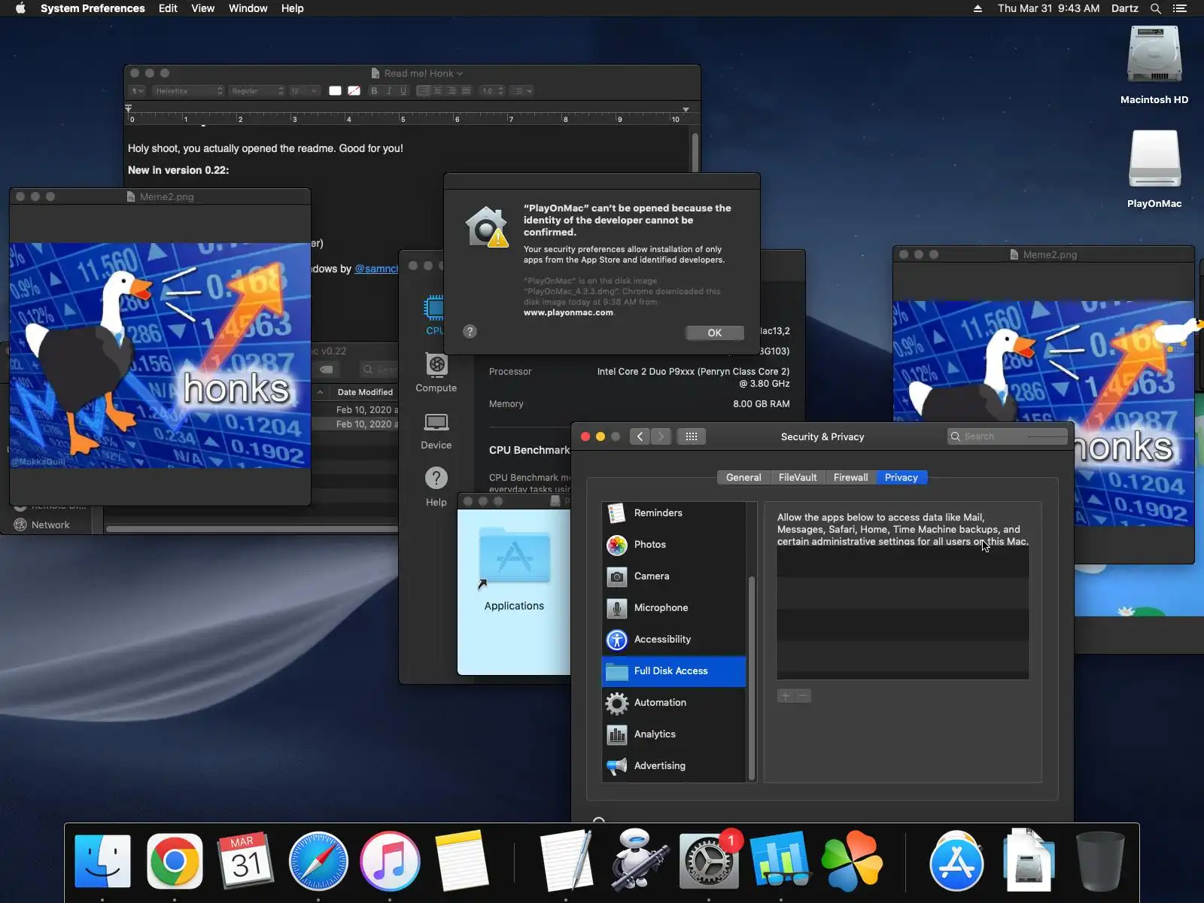Open the paragraph styles dropdown in TextEdit
Viewport: 1204px width, 903px height.
pyautogui.click(x=137, y=91)
